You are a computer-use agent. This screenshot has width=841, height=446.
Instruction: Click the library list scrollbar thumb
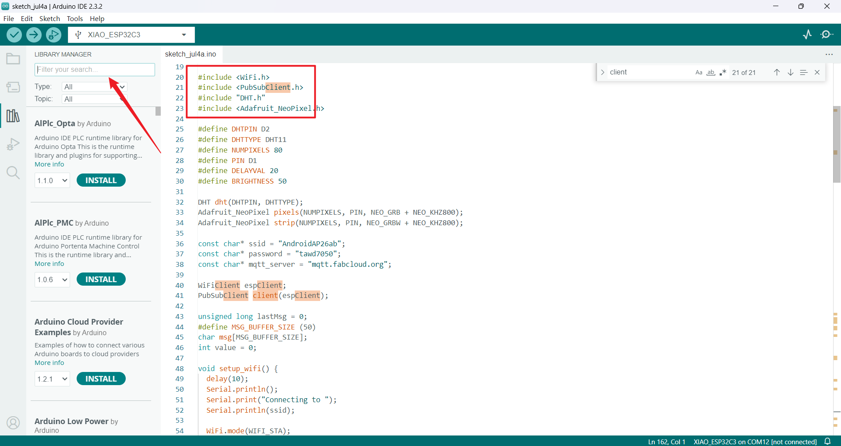click(158, 111)
